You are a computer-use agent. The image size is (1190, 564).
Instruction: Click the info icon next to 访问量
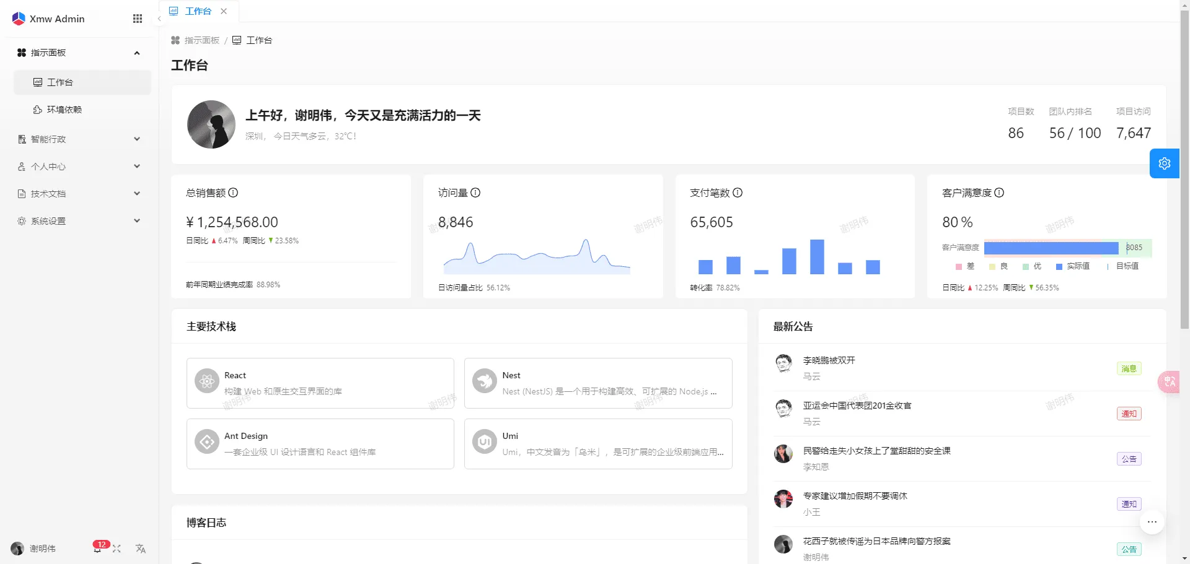click(x=475, y=193)
